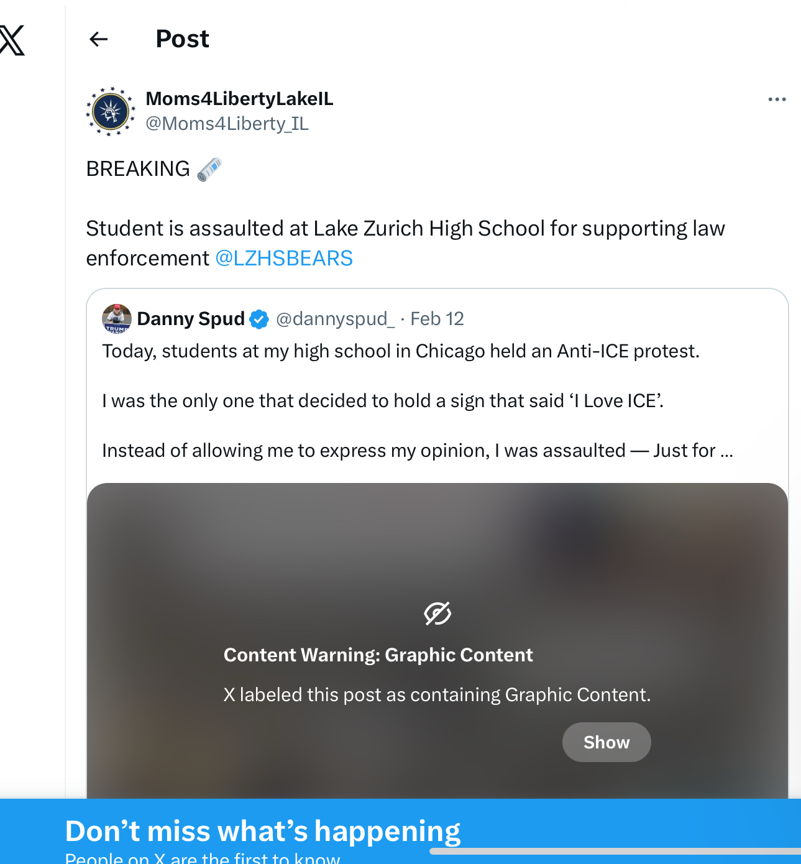
Task: Open the Moms4LibertyLakeIL display name link
Action: click(x=239, y=99)
